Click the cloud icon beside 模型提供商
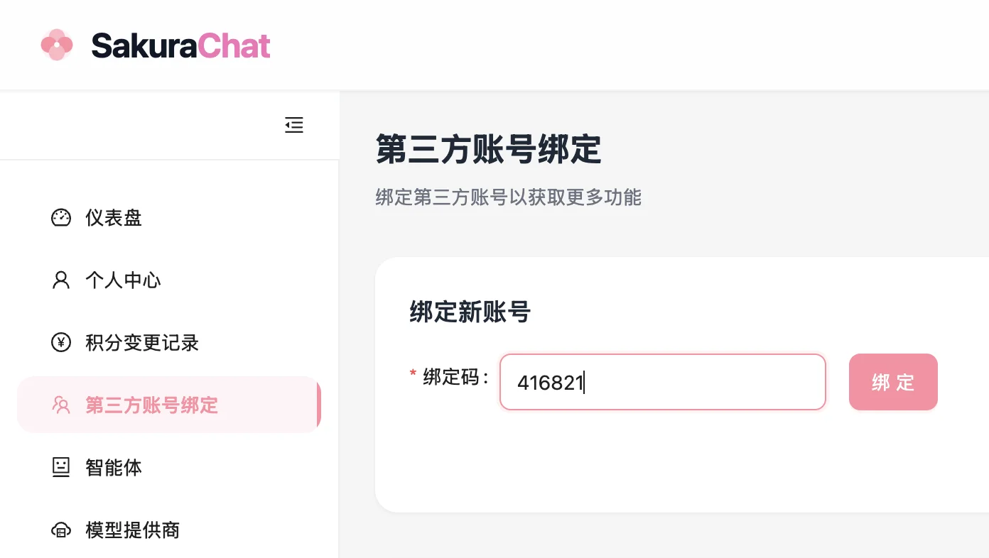This screenshot has height=558, width=989. [61, 530]
